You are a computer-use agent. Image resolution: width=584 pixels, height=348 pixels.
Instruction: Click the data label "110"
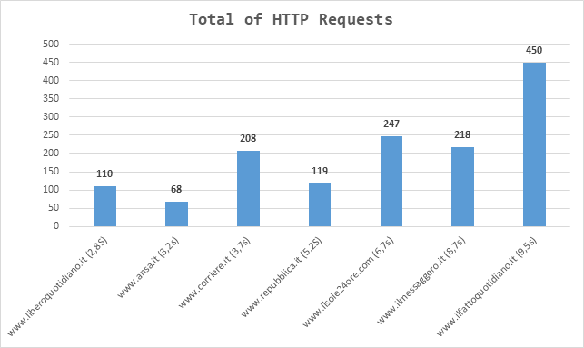click(104, 174)
